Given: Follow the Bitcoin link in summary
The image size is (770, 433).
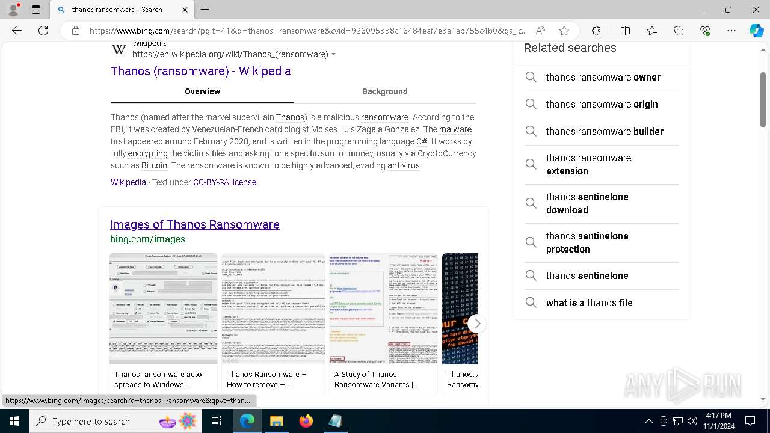Looking at the screenshot, I should tap(154, 165).
